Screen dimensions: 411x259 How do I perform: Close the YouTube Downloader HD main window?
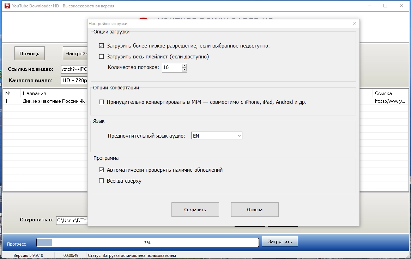click(401, 6)
